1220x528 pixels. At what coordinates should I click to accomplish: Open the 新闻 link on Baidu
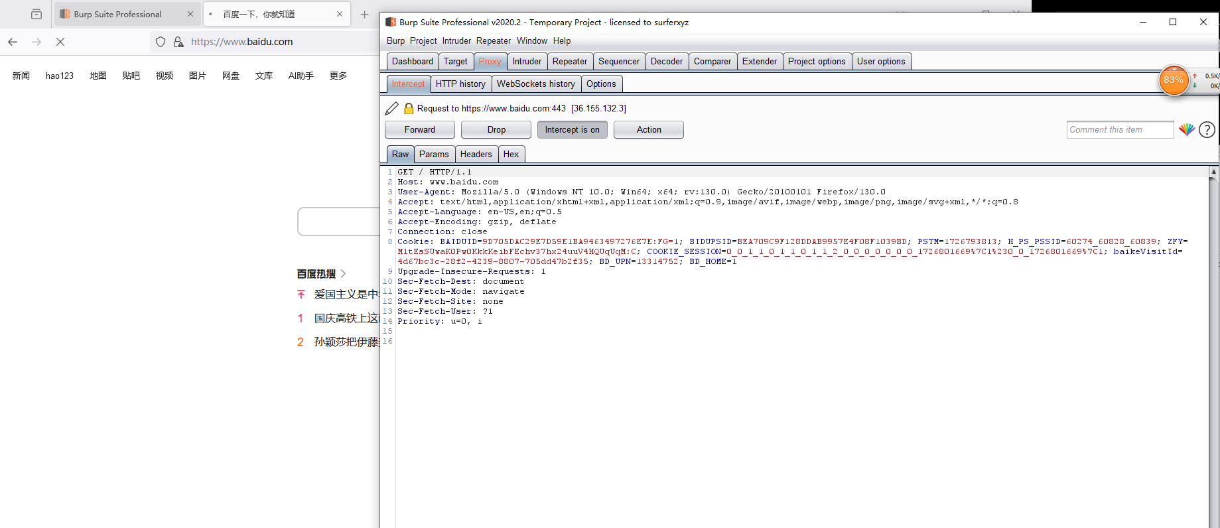click(21, 76)
